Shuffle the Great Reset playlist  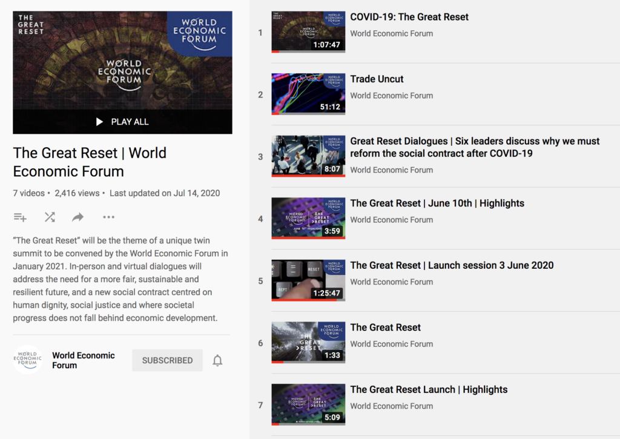pyautogui.click(x=50, y=217)
